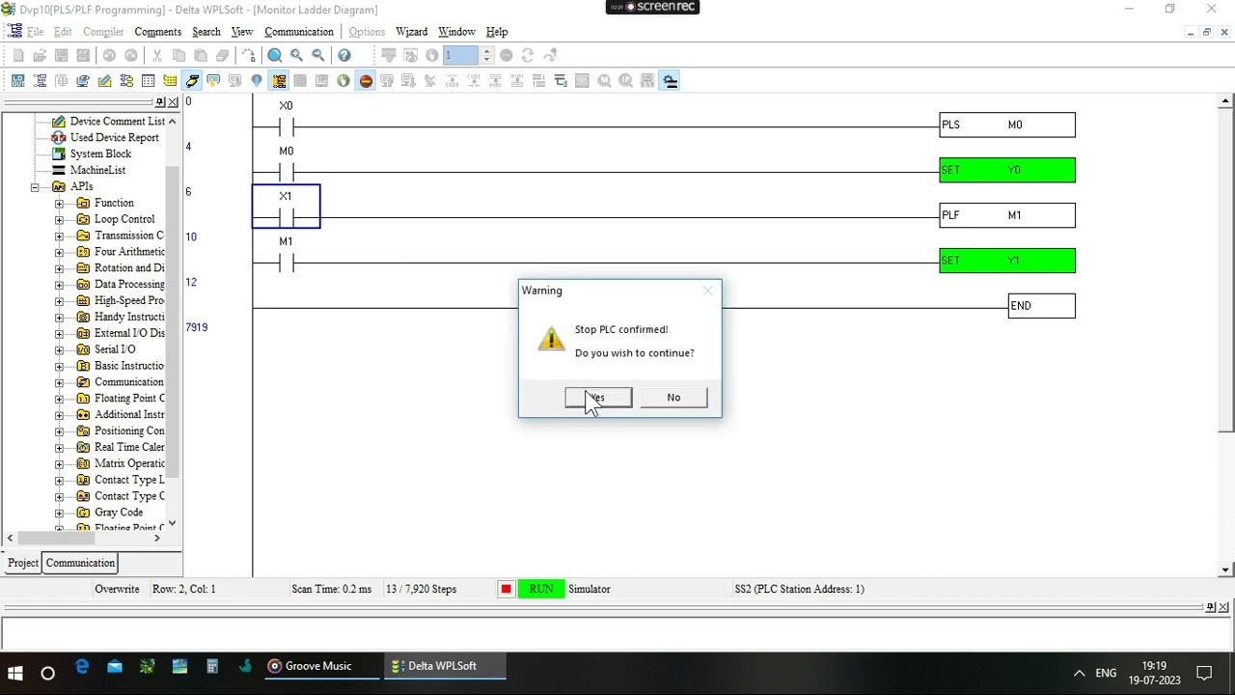Click the zoom-in magnifier icon
The width and height of the screenshot is (1235, 695).
point(296,55)
